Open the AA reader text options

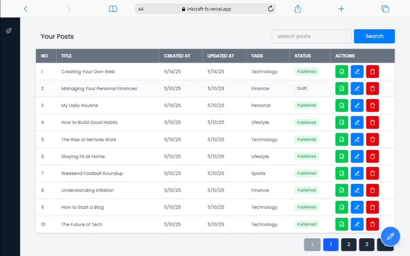click(141, 9)
